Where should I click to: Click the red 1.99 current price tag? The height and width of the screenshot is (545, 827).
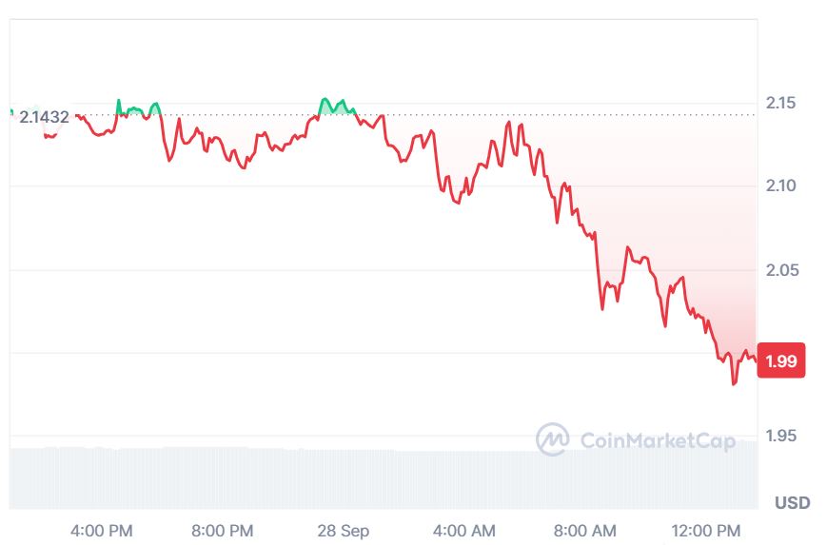781,360
